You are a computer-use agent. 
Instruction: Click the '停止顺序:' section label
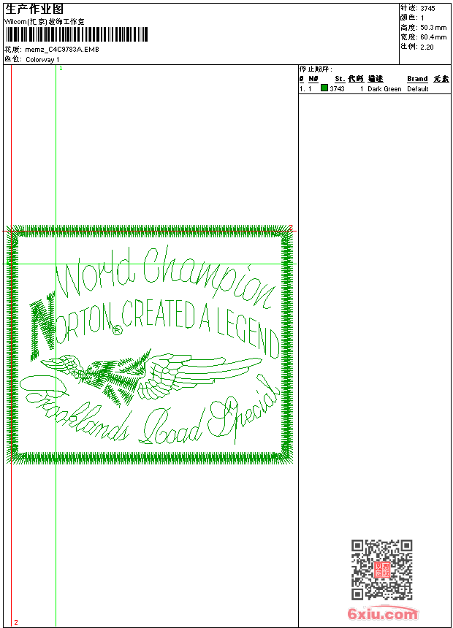316,69
